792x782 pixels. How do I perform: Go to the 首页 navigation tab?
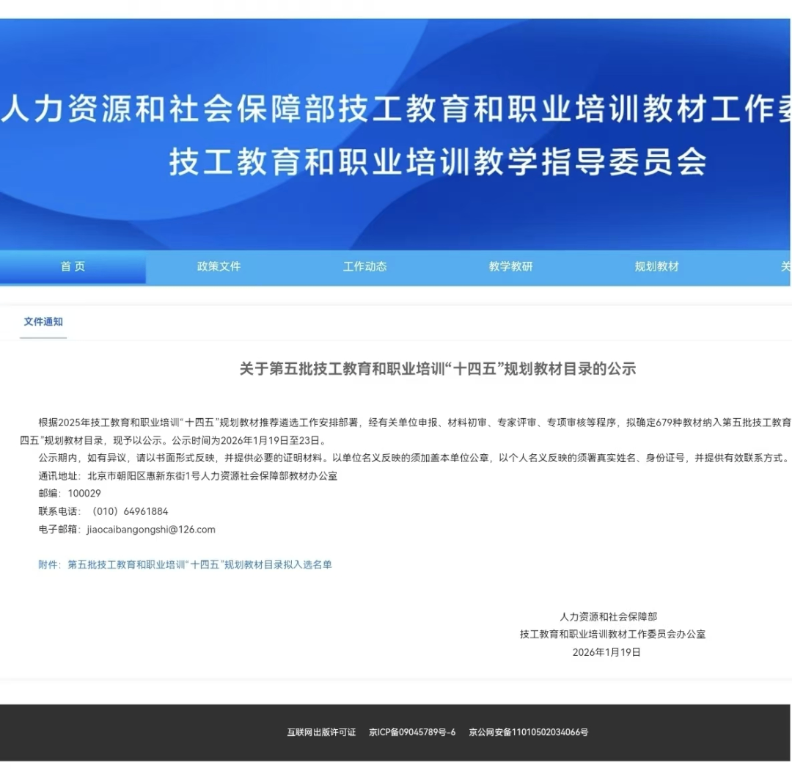[x=73, y=267]
